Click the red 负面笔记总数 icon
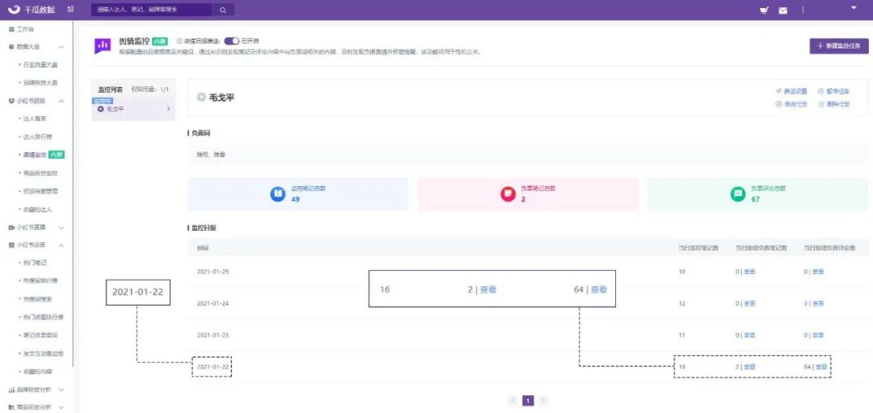Image resolution: width=873 pixels, height=413 pixels. pyautogui.click(x=508, y=194)
